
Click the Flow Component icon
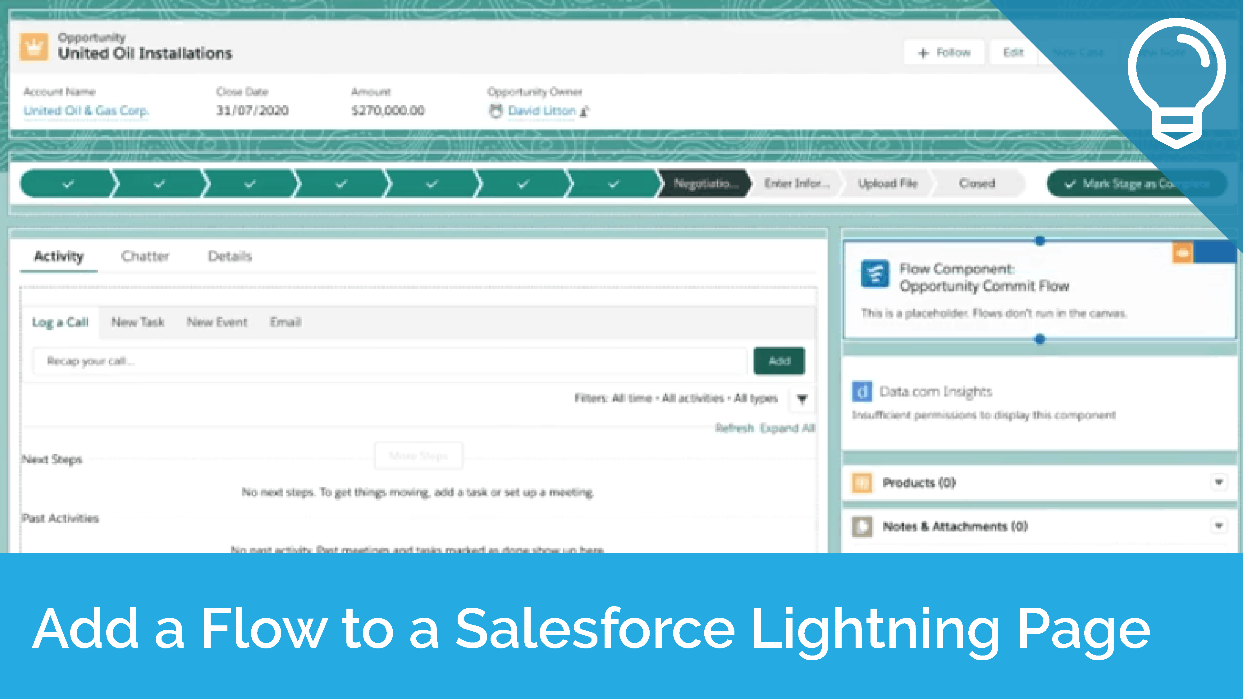(x=875, y=274)
